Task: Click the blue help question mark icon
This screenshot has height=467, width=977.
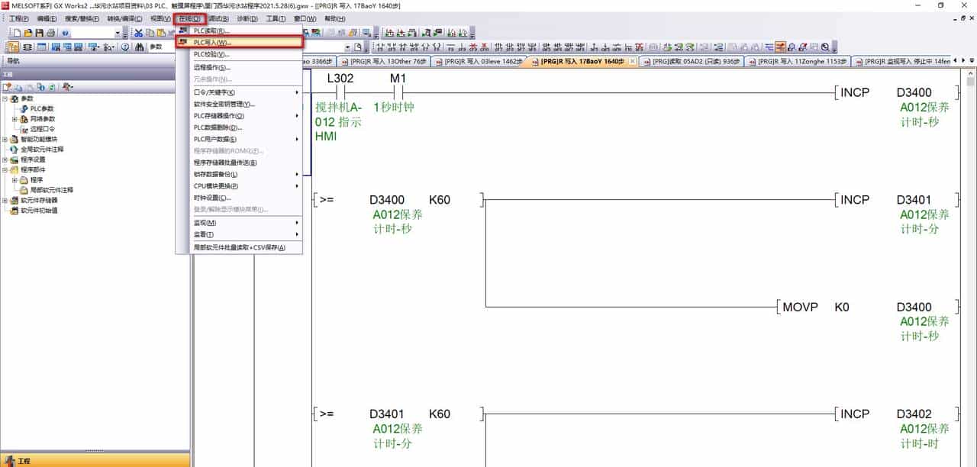Action: pos(65,33)
